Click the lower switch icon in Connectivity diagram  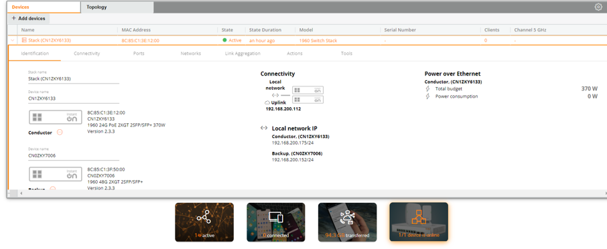(x=308, y=100)
